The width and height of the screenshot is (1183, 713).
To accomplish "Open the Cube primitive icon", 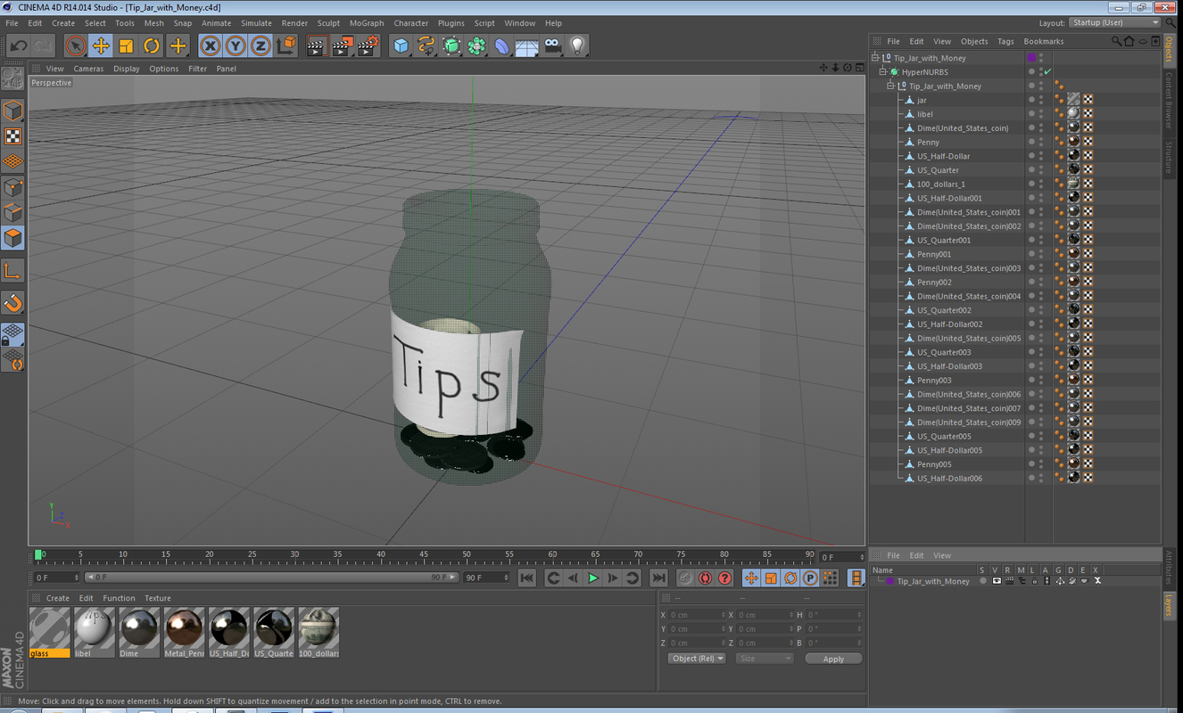I will [x=401, y=45].
